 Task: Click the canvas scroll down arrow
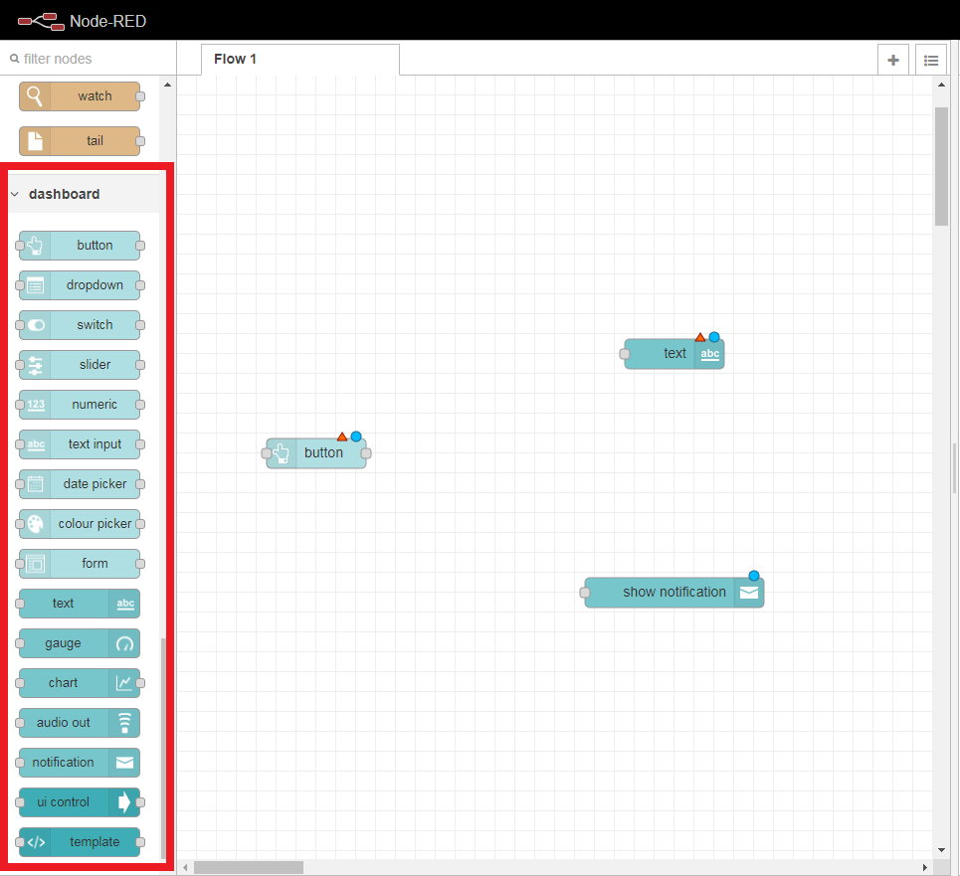[941, 850]
